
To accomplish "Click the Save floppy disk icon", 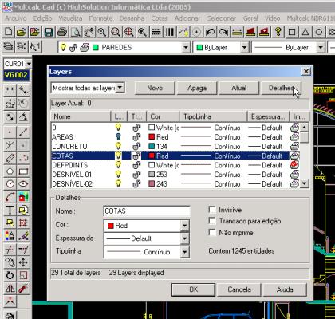I will (x=49, y=33).
